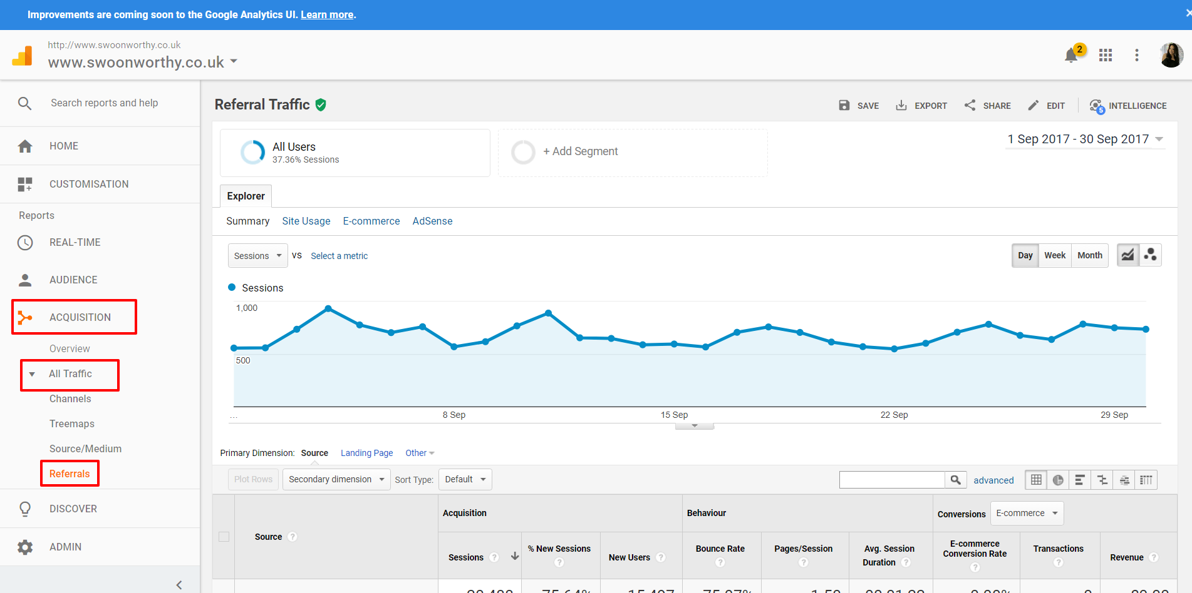Viewport: 1192px width, 593px height.
Task: Expand the Sessions metric dropdown
Action: (257, 256)
